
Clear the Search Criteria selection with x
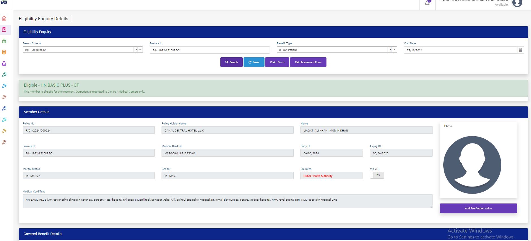(136, 50)
